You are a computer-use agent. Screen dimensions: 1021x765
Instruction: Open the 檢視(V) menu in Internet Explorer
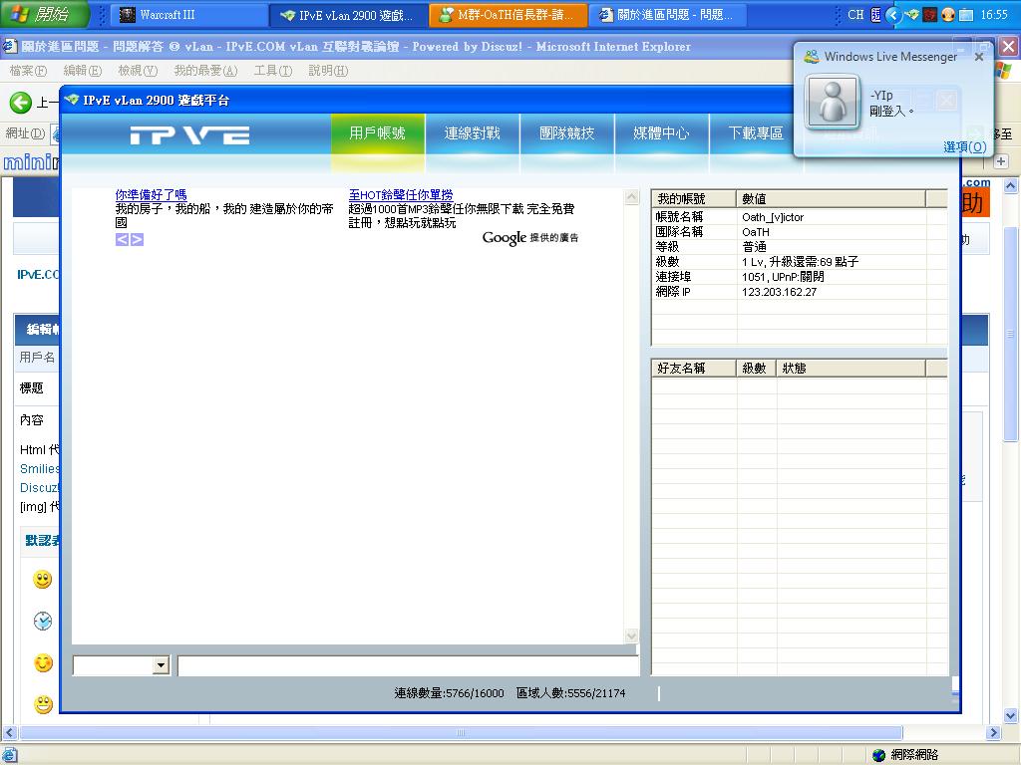pyautogui.click(x=138, y=71)
